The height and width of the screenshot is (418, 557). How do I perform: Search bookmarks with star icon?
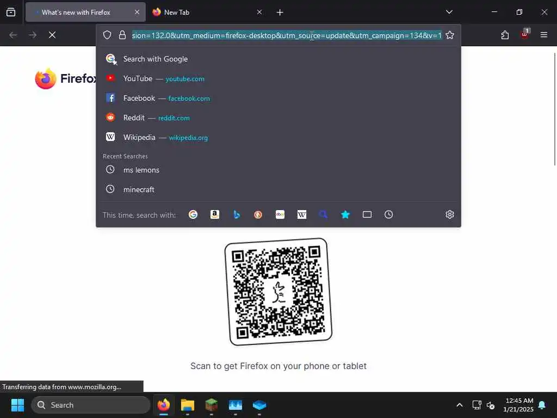345,214
